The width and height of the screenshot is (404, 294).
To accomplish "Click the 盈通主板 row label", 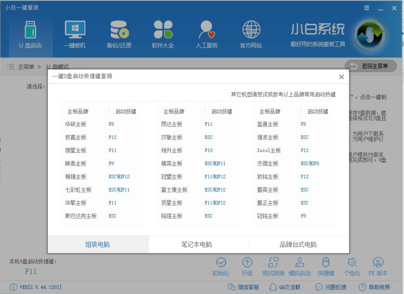I will pyautogui.click(x=268, y=124).
